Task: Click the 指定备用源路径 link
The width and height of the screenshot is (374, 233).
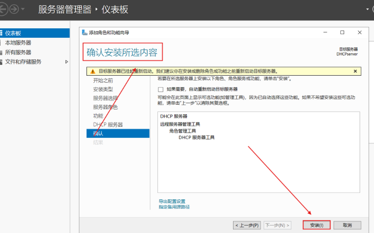Action: (174, 207)
